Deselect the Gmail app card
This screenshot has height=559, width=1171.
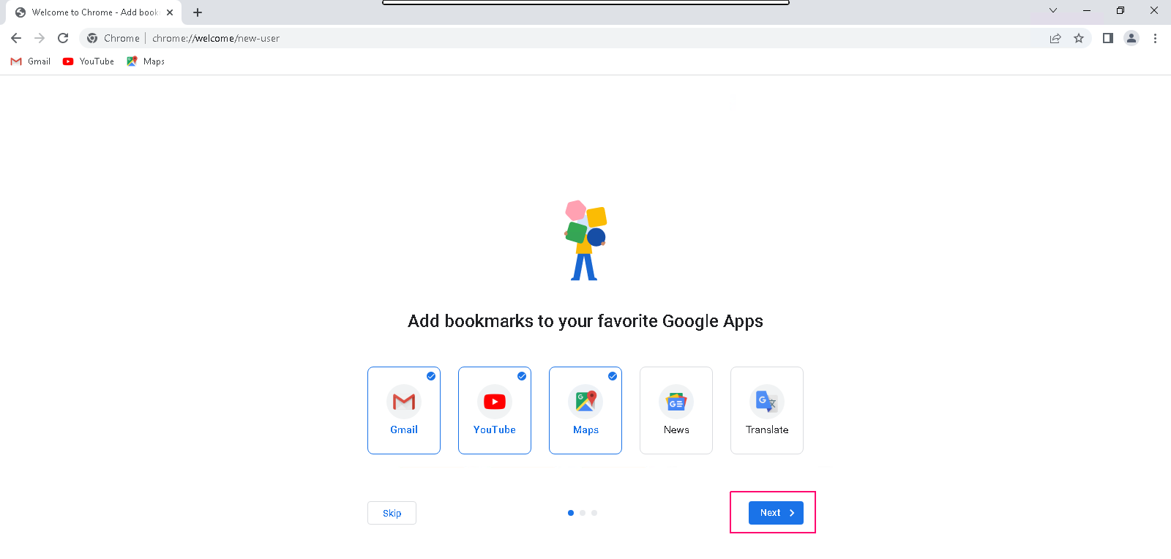coord(404,410)
